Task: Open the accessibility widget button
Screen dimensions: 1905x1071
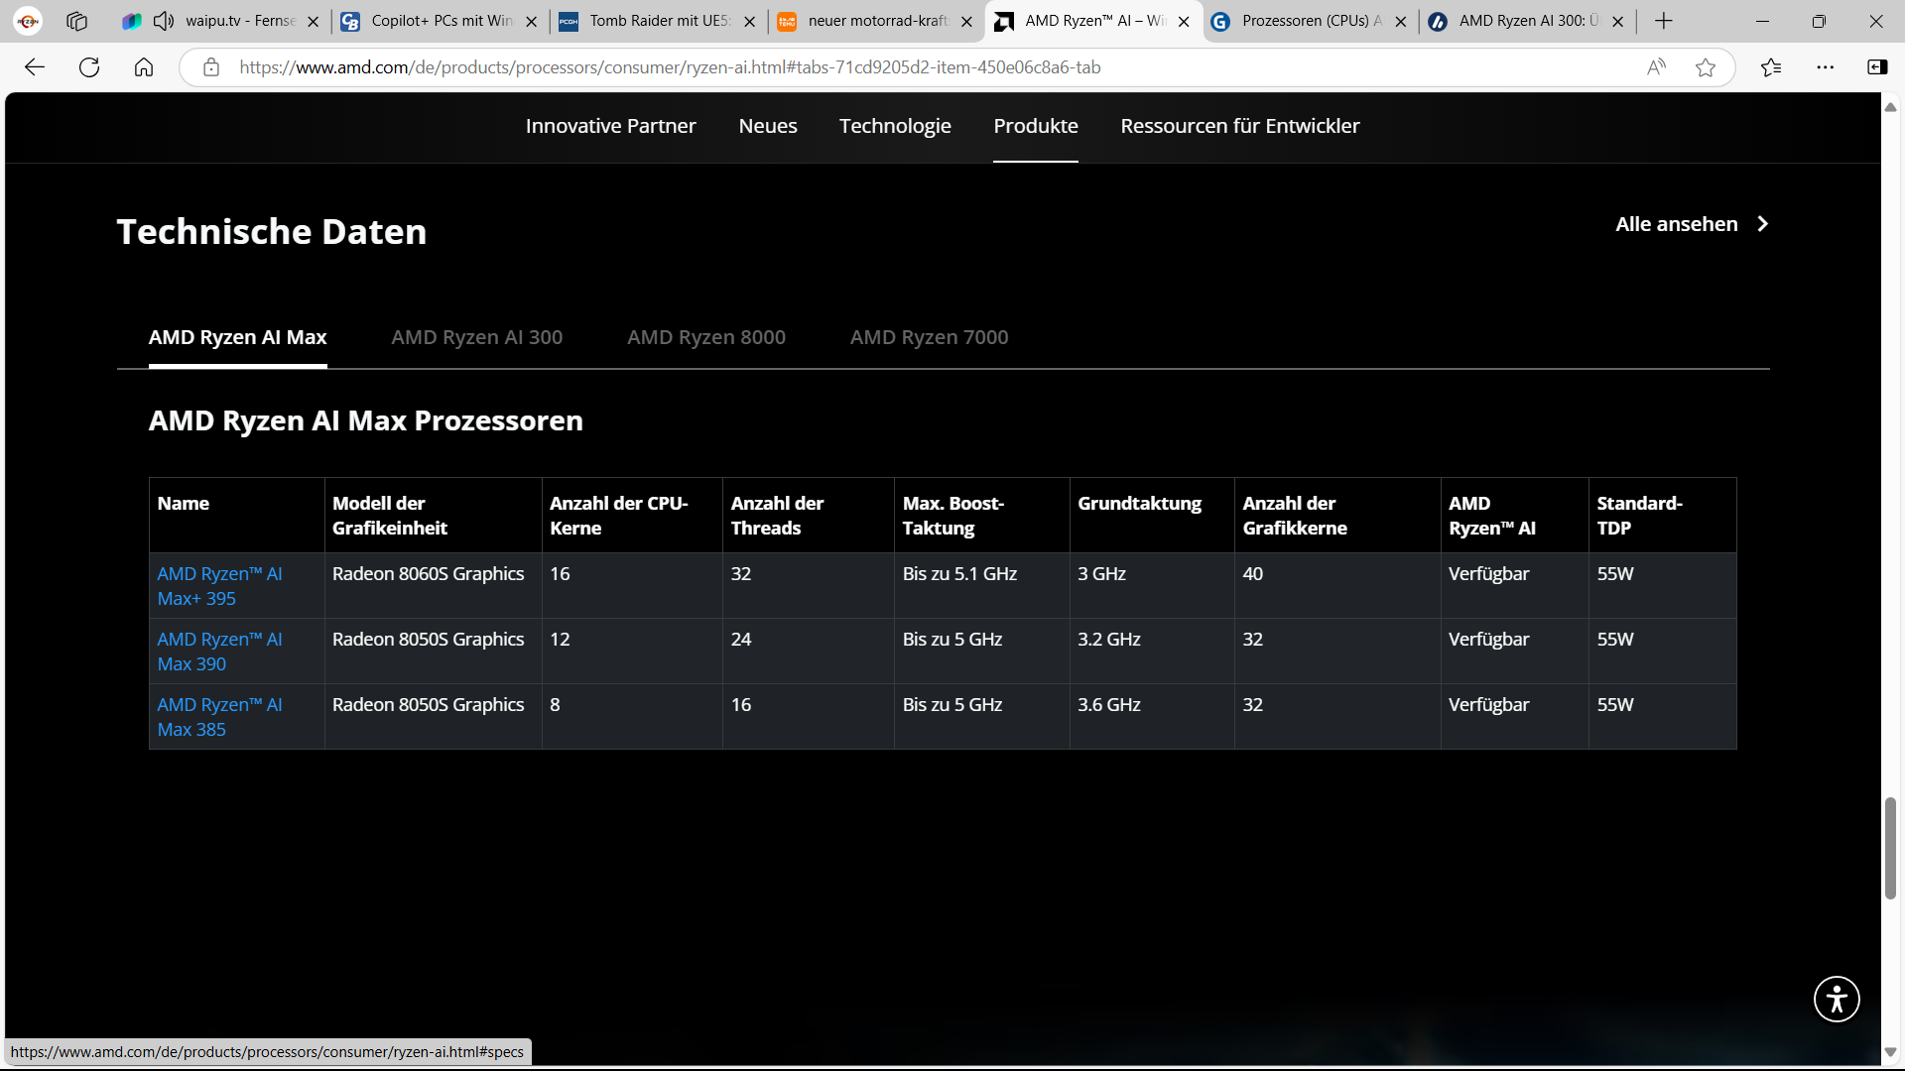Action: [1837, 999]
